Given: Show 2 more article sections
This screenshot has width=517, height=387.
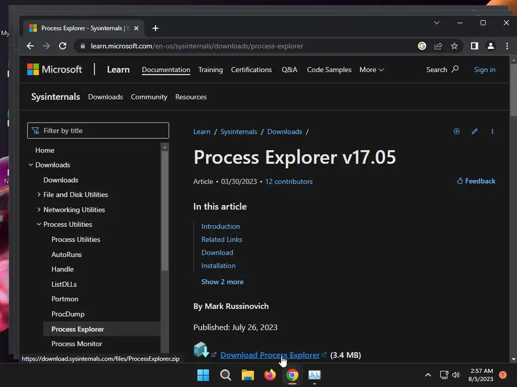Looking at the screenshot, I should coord(222,282).
